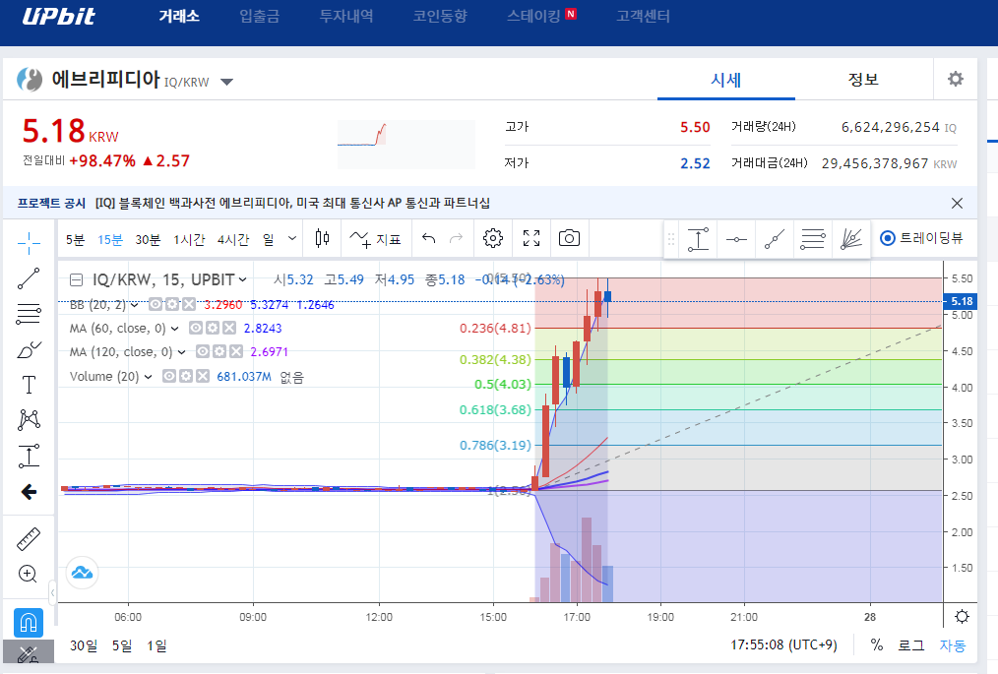Select the XABCD pattern tool
The image size is (998, 674).
[x=29, y=420]
